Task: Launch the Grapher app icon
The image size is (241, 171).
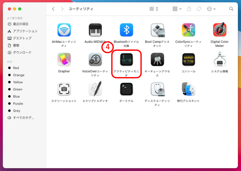Action: point(64,60)
